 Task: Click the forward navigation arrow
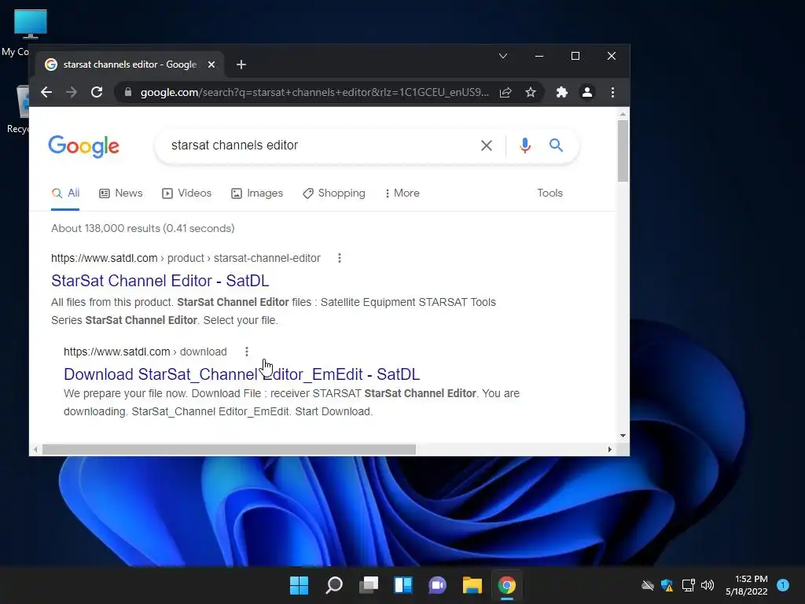click(72, 93)
